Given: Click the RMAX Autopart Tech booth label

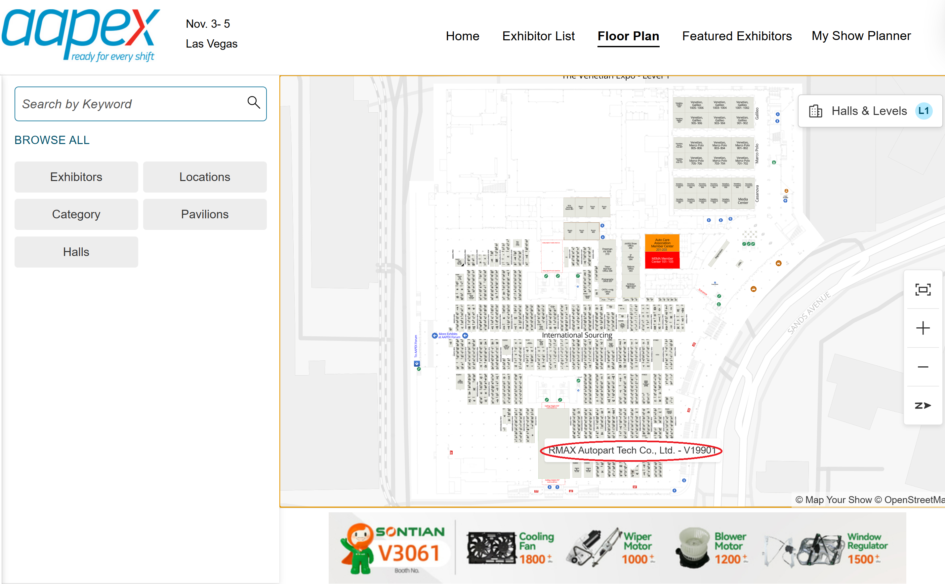Looking at the screenshot, I should pyautogui.click(x=632, y=450).
